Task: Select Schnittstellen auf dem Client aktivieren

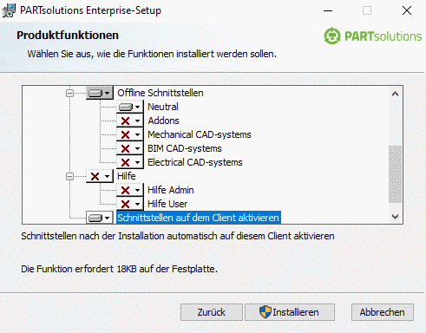Action: point(199,218)
